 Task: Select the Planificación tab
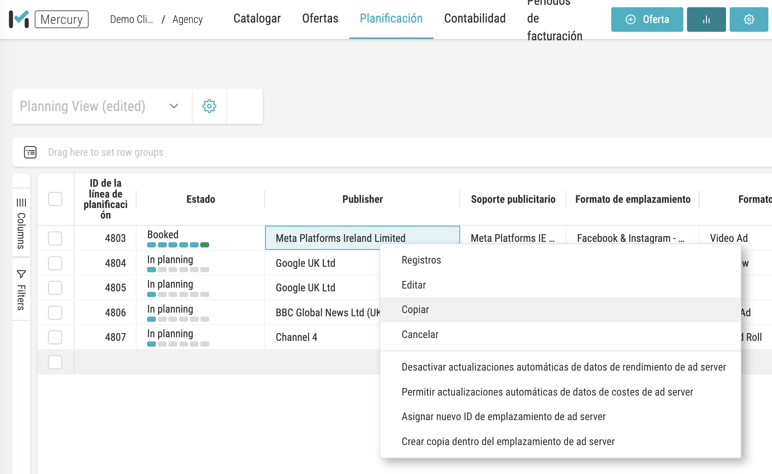tap(391, 19)
